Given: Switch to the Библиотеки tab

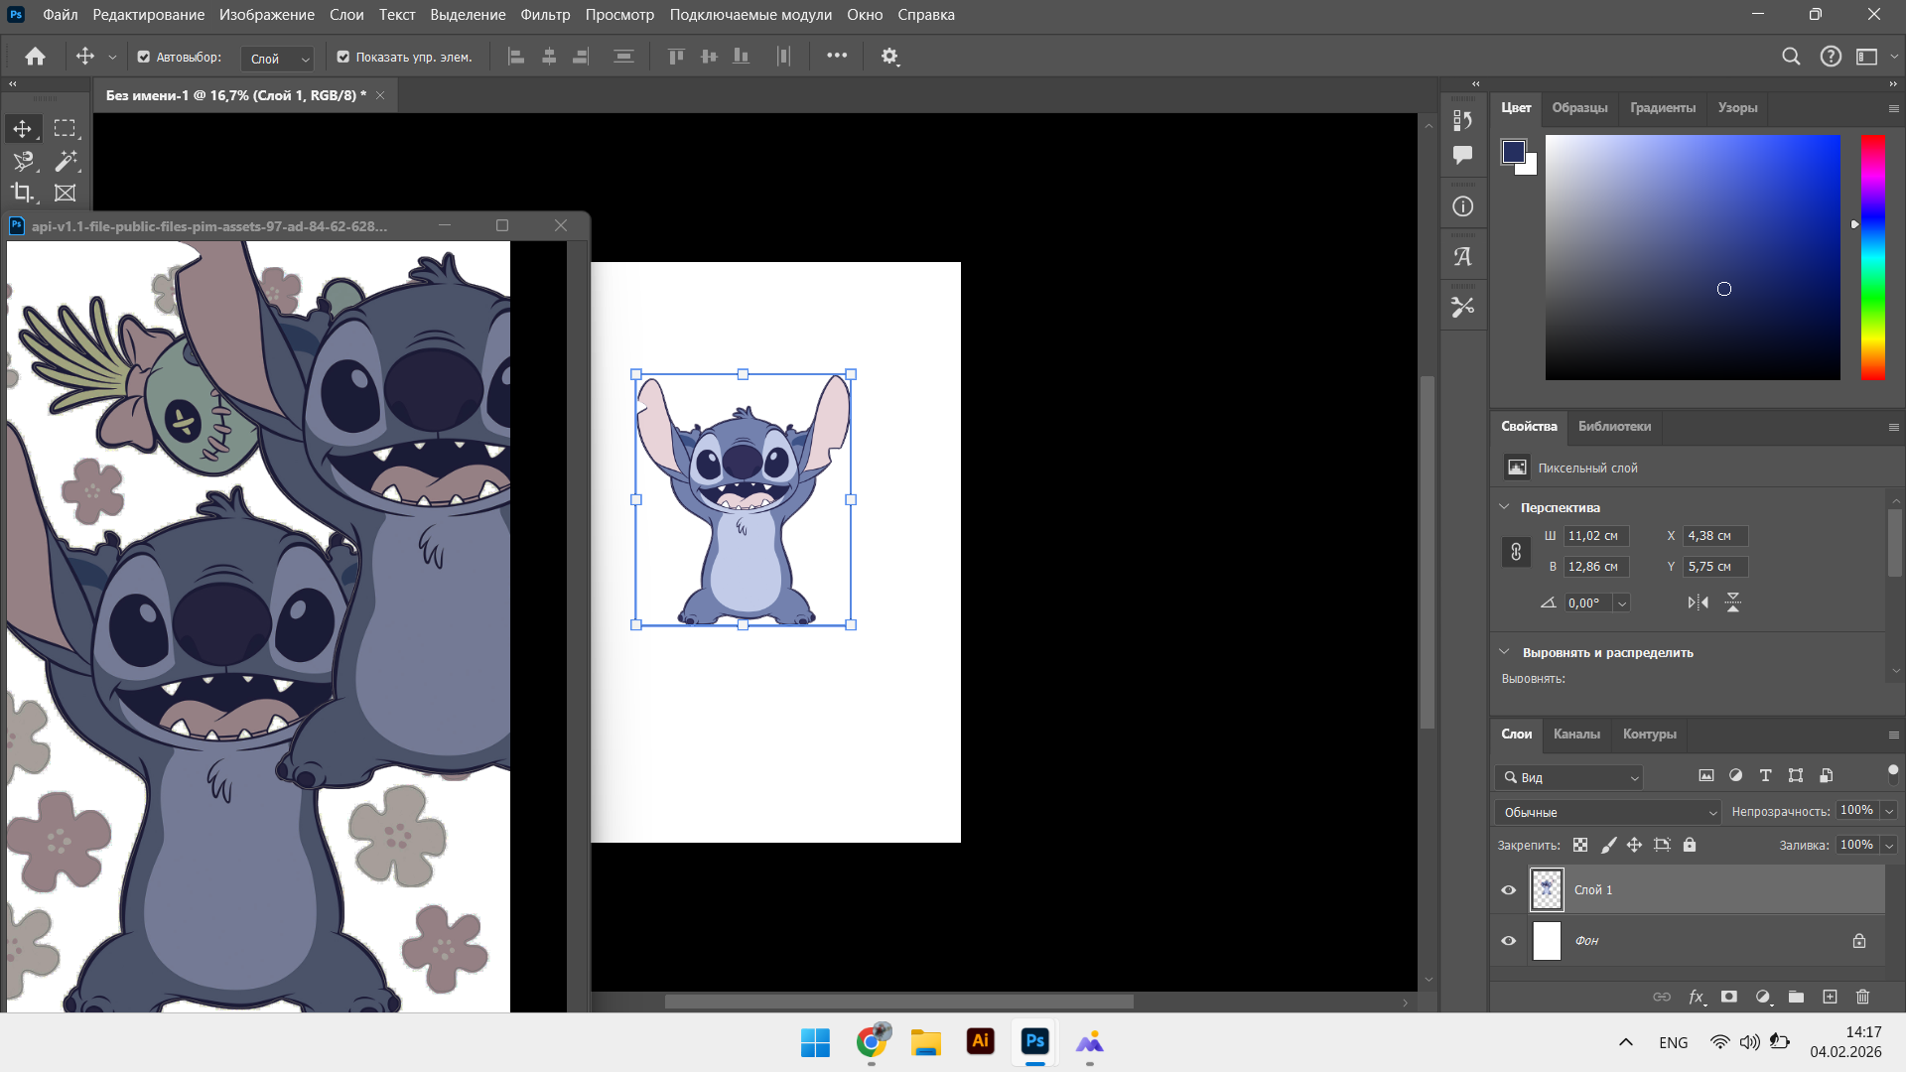Looking at the screenshot, I should point(1614,427).
